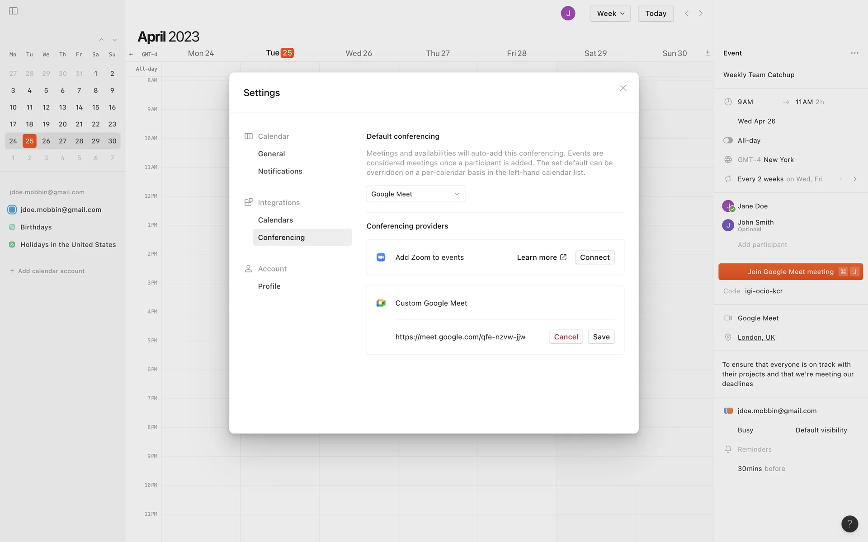Open the Week view dropdown
Viewport: 868px width, 542px height.
pos(610,13)
